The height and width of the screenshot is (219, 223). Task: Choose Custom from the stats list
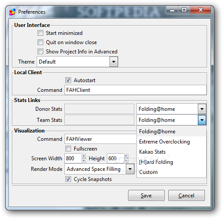[171, 172]
